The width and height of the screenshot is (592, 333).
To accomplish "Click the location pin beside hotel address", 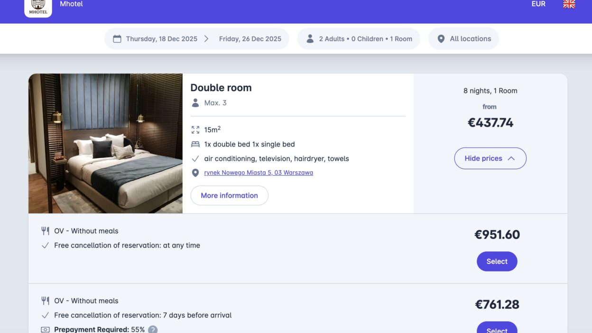I will tap(195, 172).
